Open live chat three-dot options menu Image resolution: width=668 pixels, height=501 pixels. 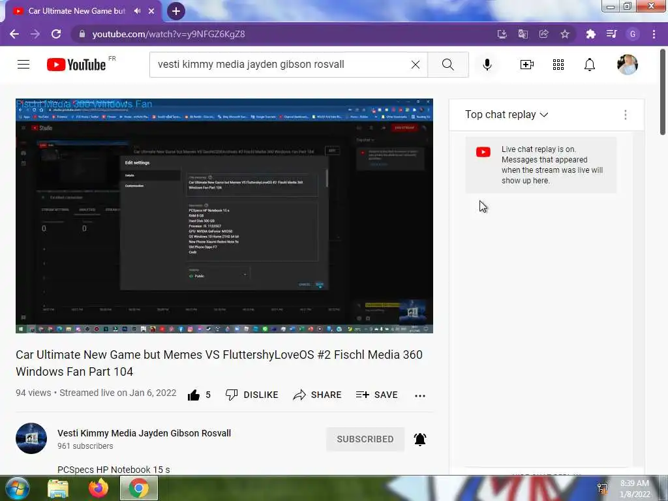coord(626,115)
